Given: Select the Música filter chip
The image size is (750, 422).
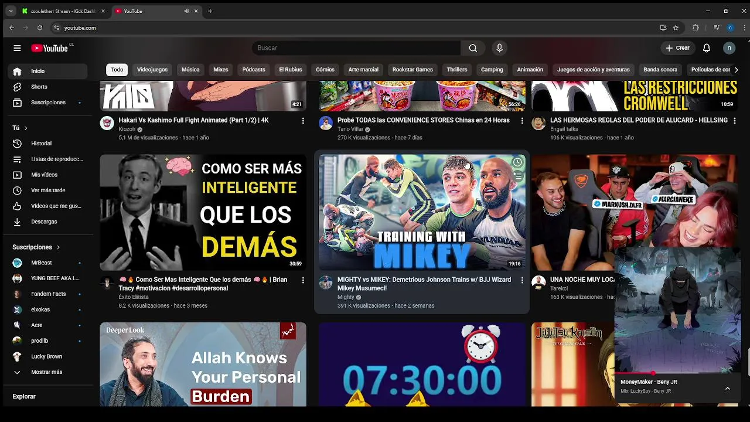Looking at the screenshot, I should [190, 70].
